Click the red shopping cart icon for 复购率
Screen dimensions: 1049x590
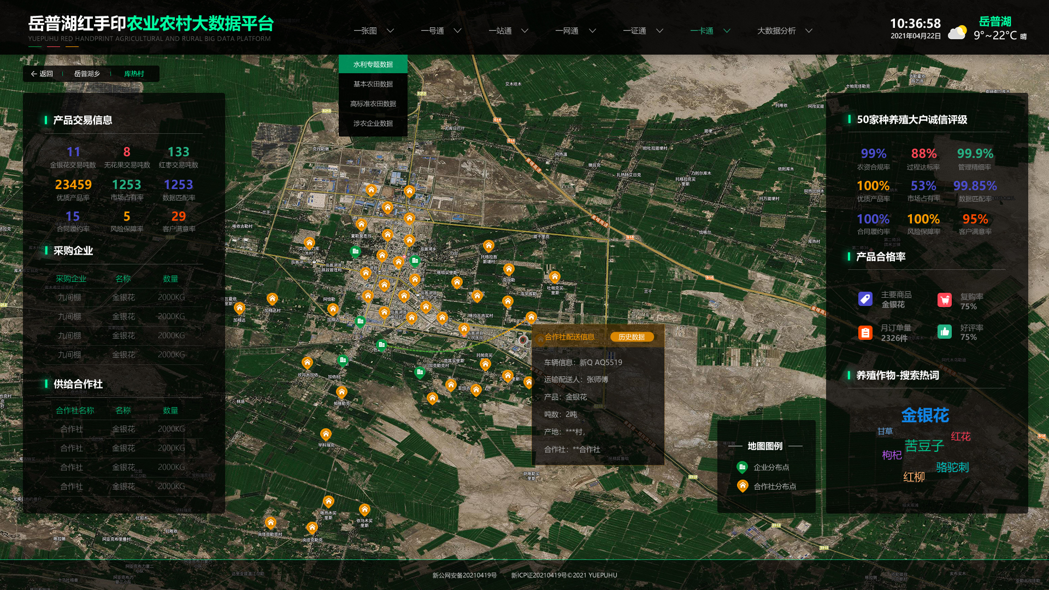945,300
